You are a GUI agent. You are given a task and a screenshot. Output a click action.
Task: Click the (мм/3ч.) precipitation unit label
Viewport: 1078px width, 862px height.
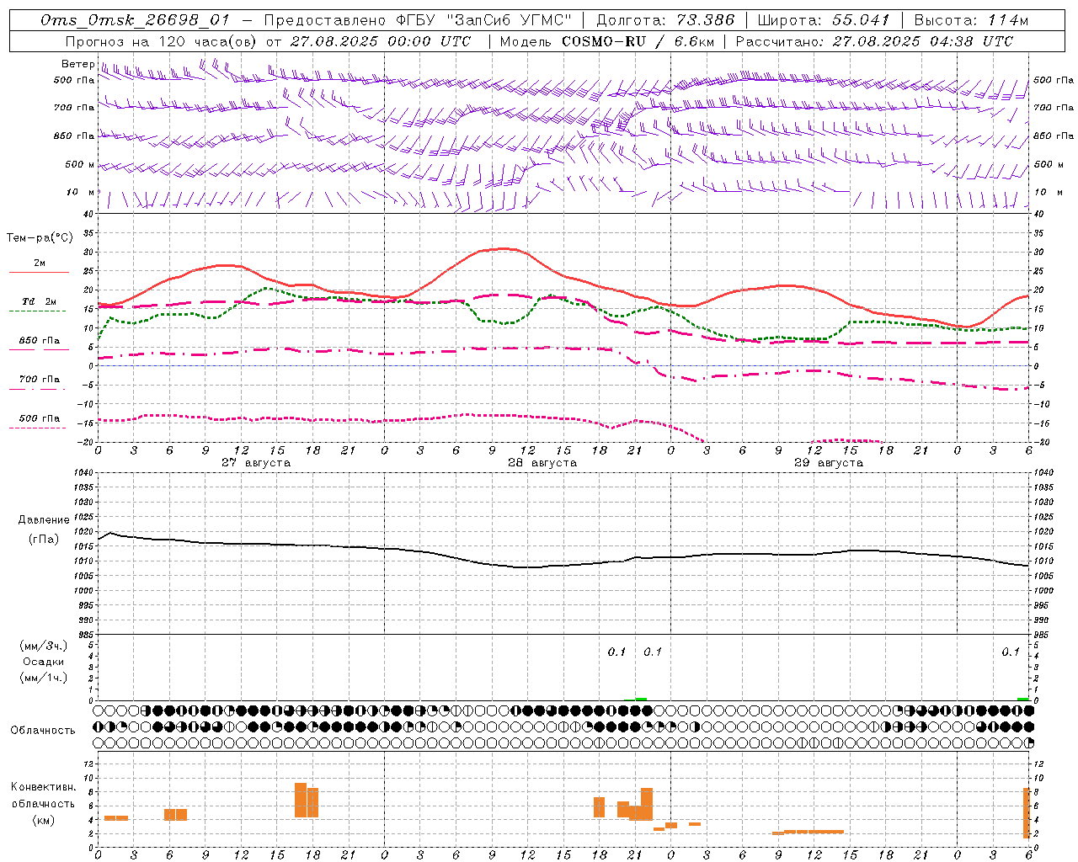(x=44, y=646)
